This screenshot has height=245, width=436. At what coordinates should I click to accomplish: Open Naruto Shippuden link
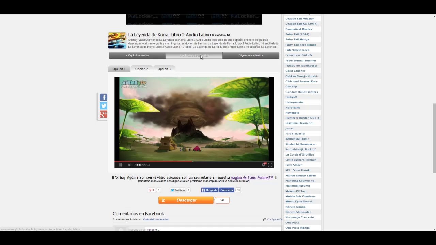[x=298, y=212]
